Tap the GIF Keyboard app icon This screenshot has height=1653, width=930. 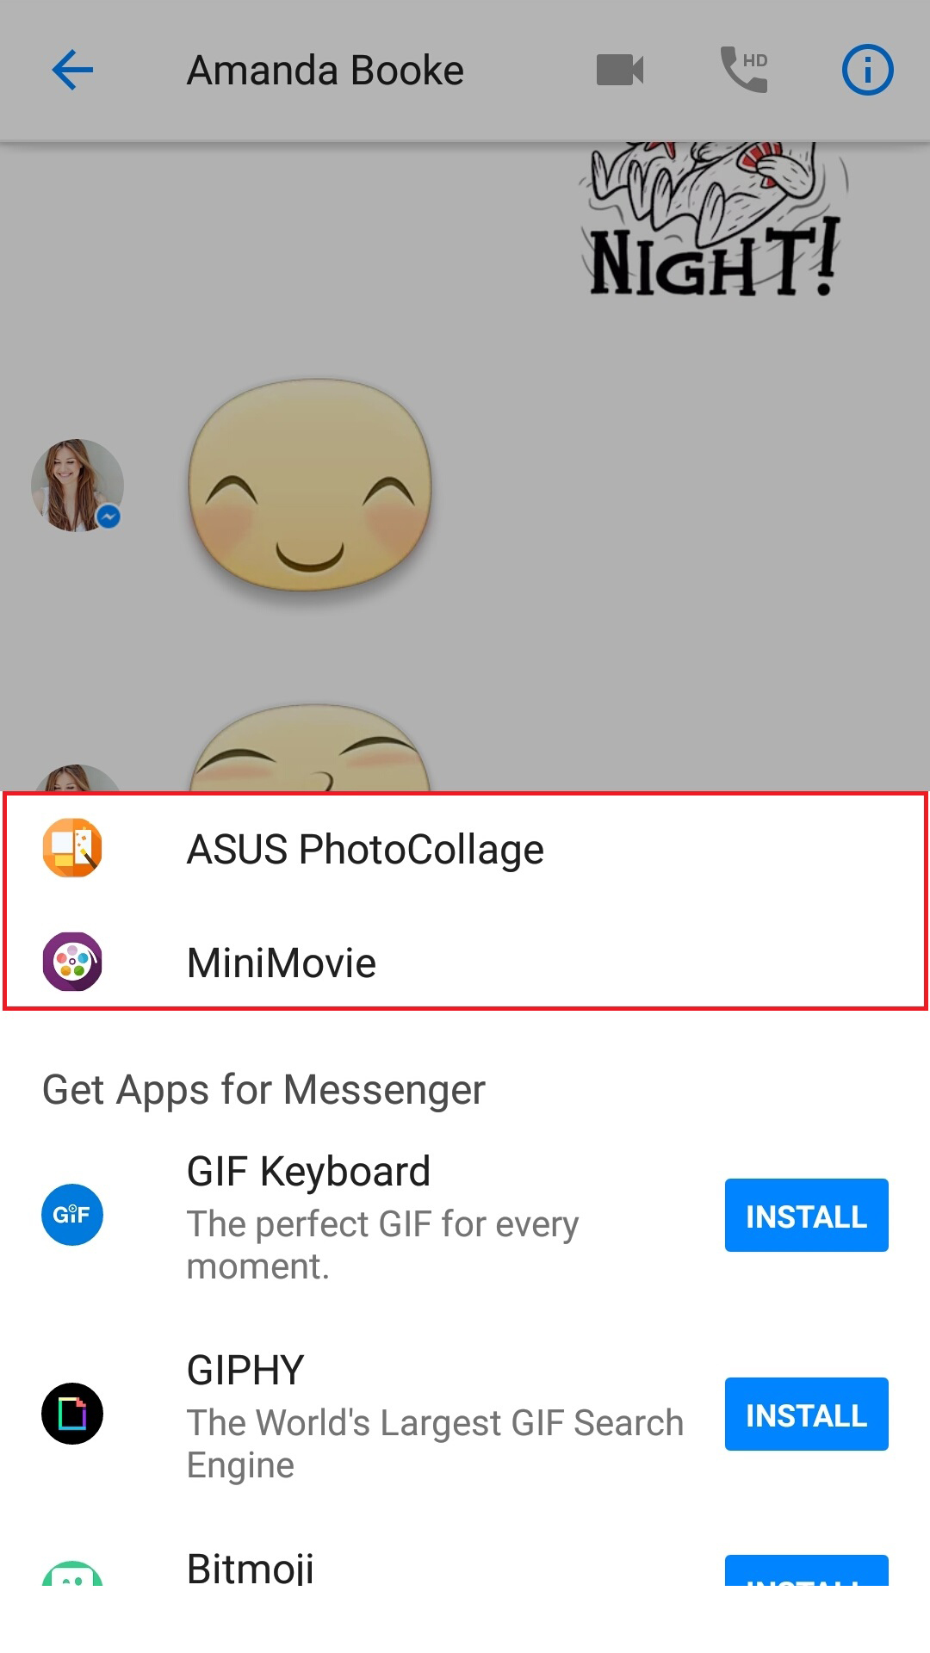click(x=72, y=1215)
